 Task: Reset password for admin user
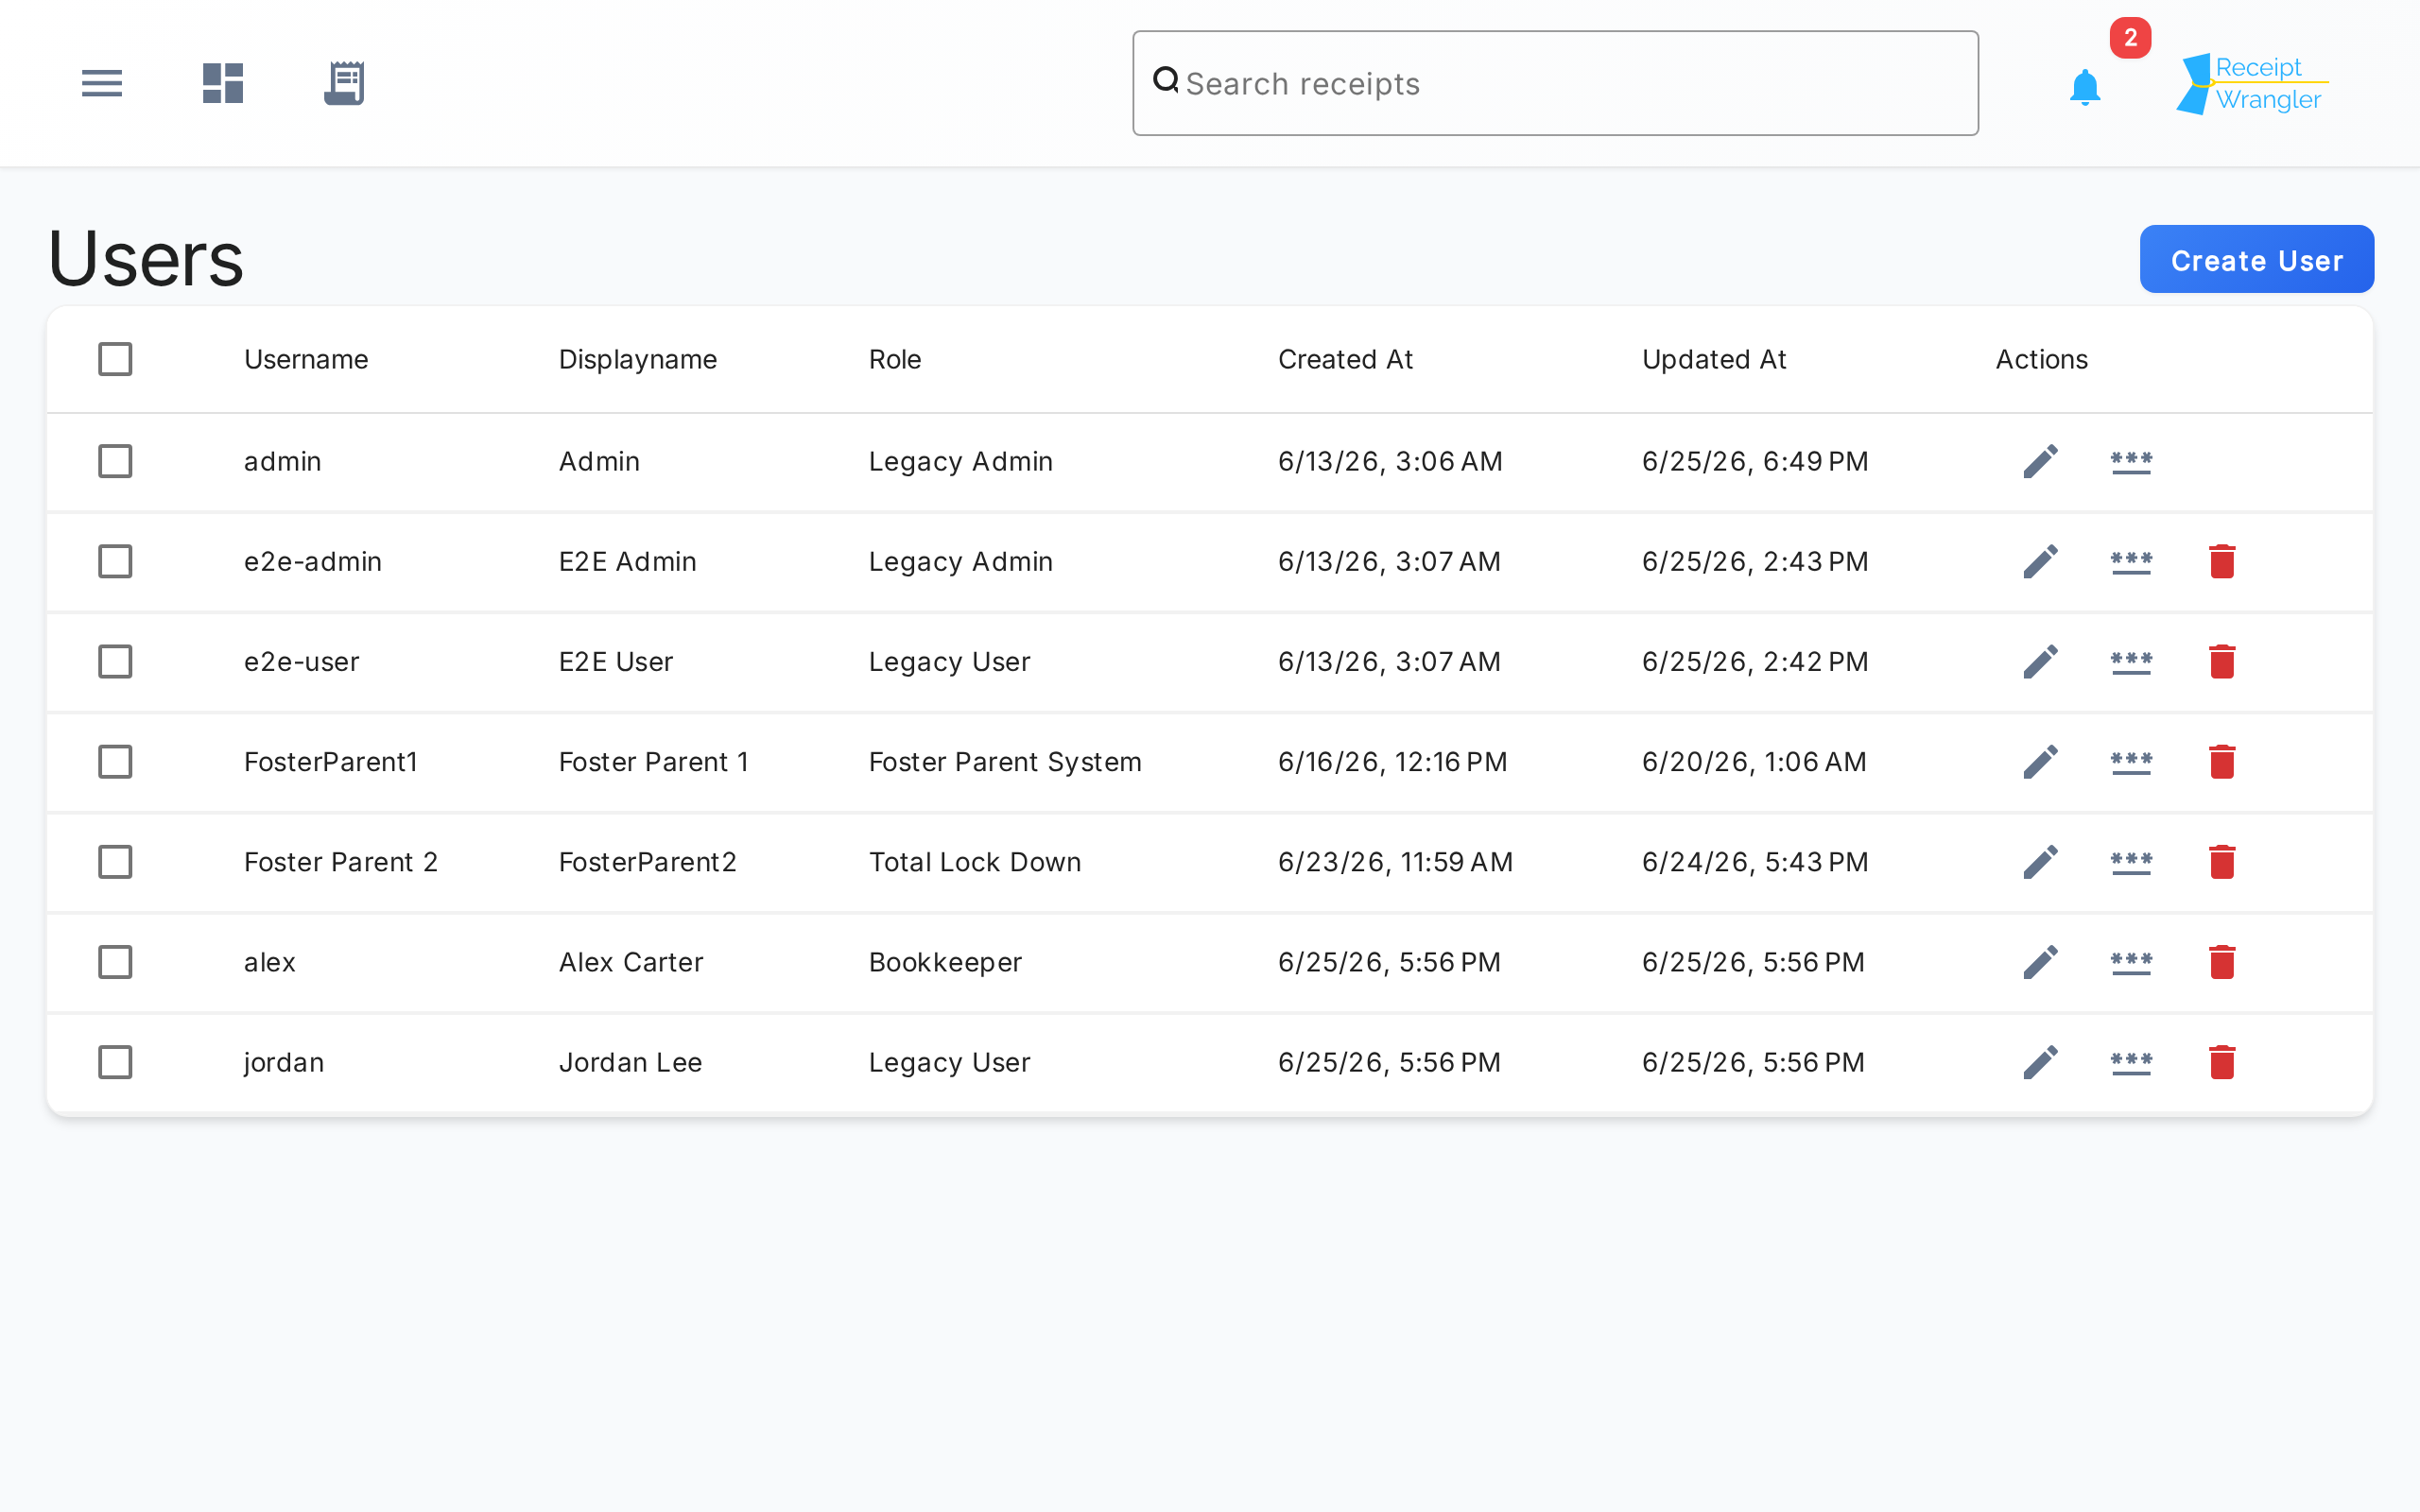point(2131,461)
